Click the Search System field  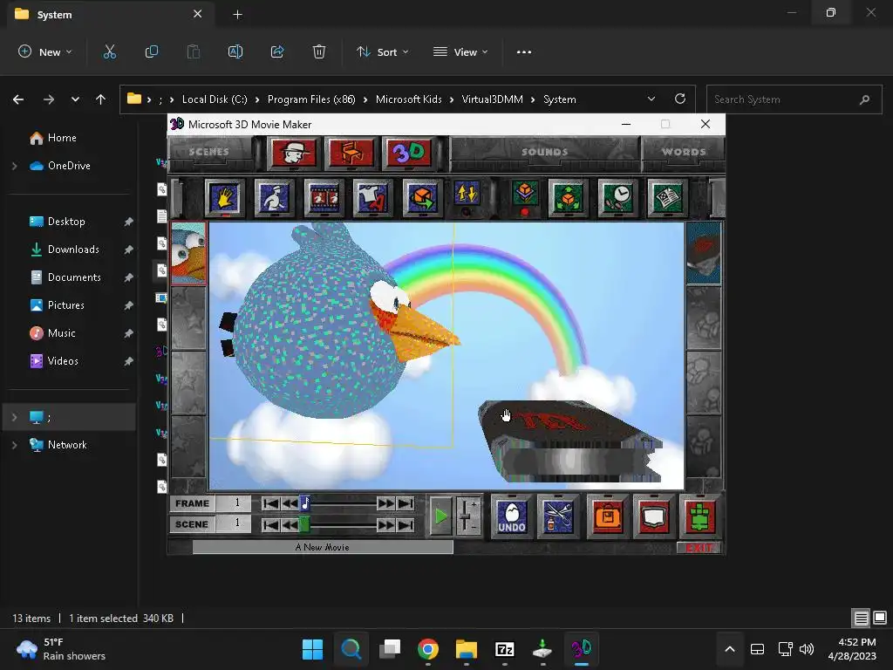pos(794,99)
